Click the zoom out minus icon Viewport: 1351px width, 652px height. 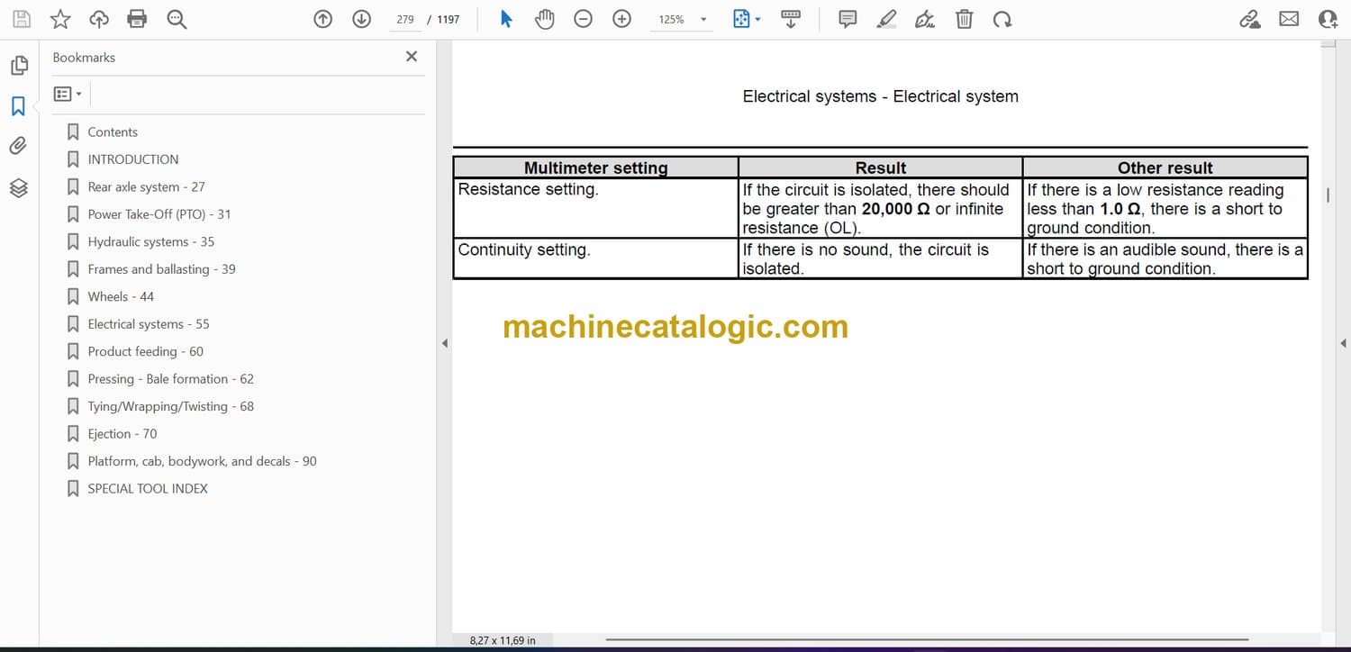[584, 19]
